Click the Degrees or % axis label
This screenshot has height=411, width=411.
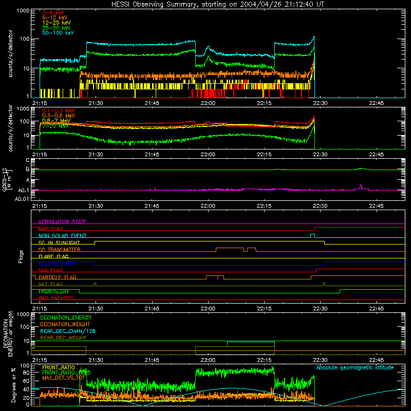click(x=13, y=385)
